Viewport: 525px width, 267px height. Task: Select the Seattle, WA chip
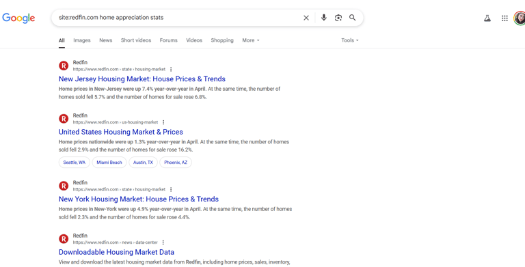point(75,163)
